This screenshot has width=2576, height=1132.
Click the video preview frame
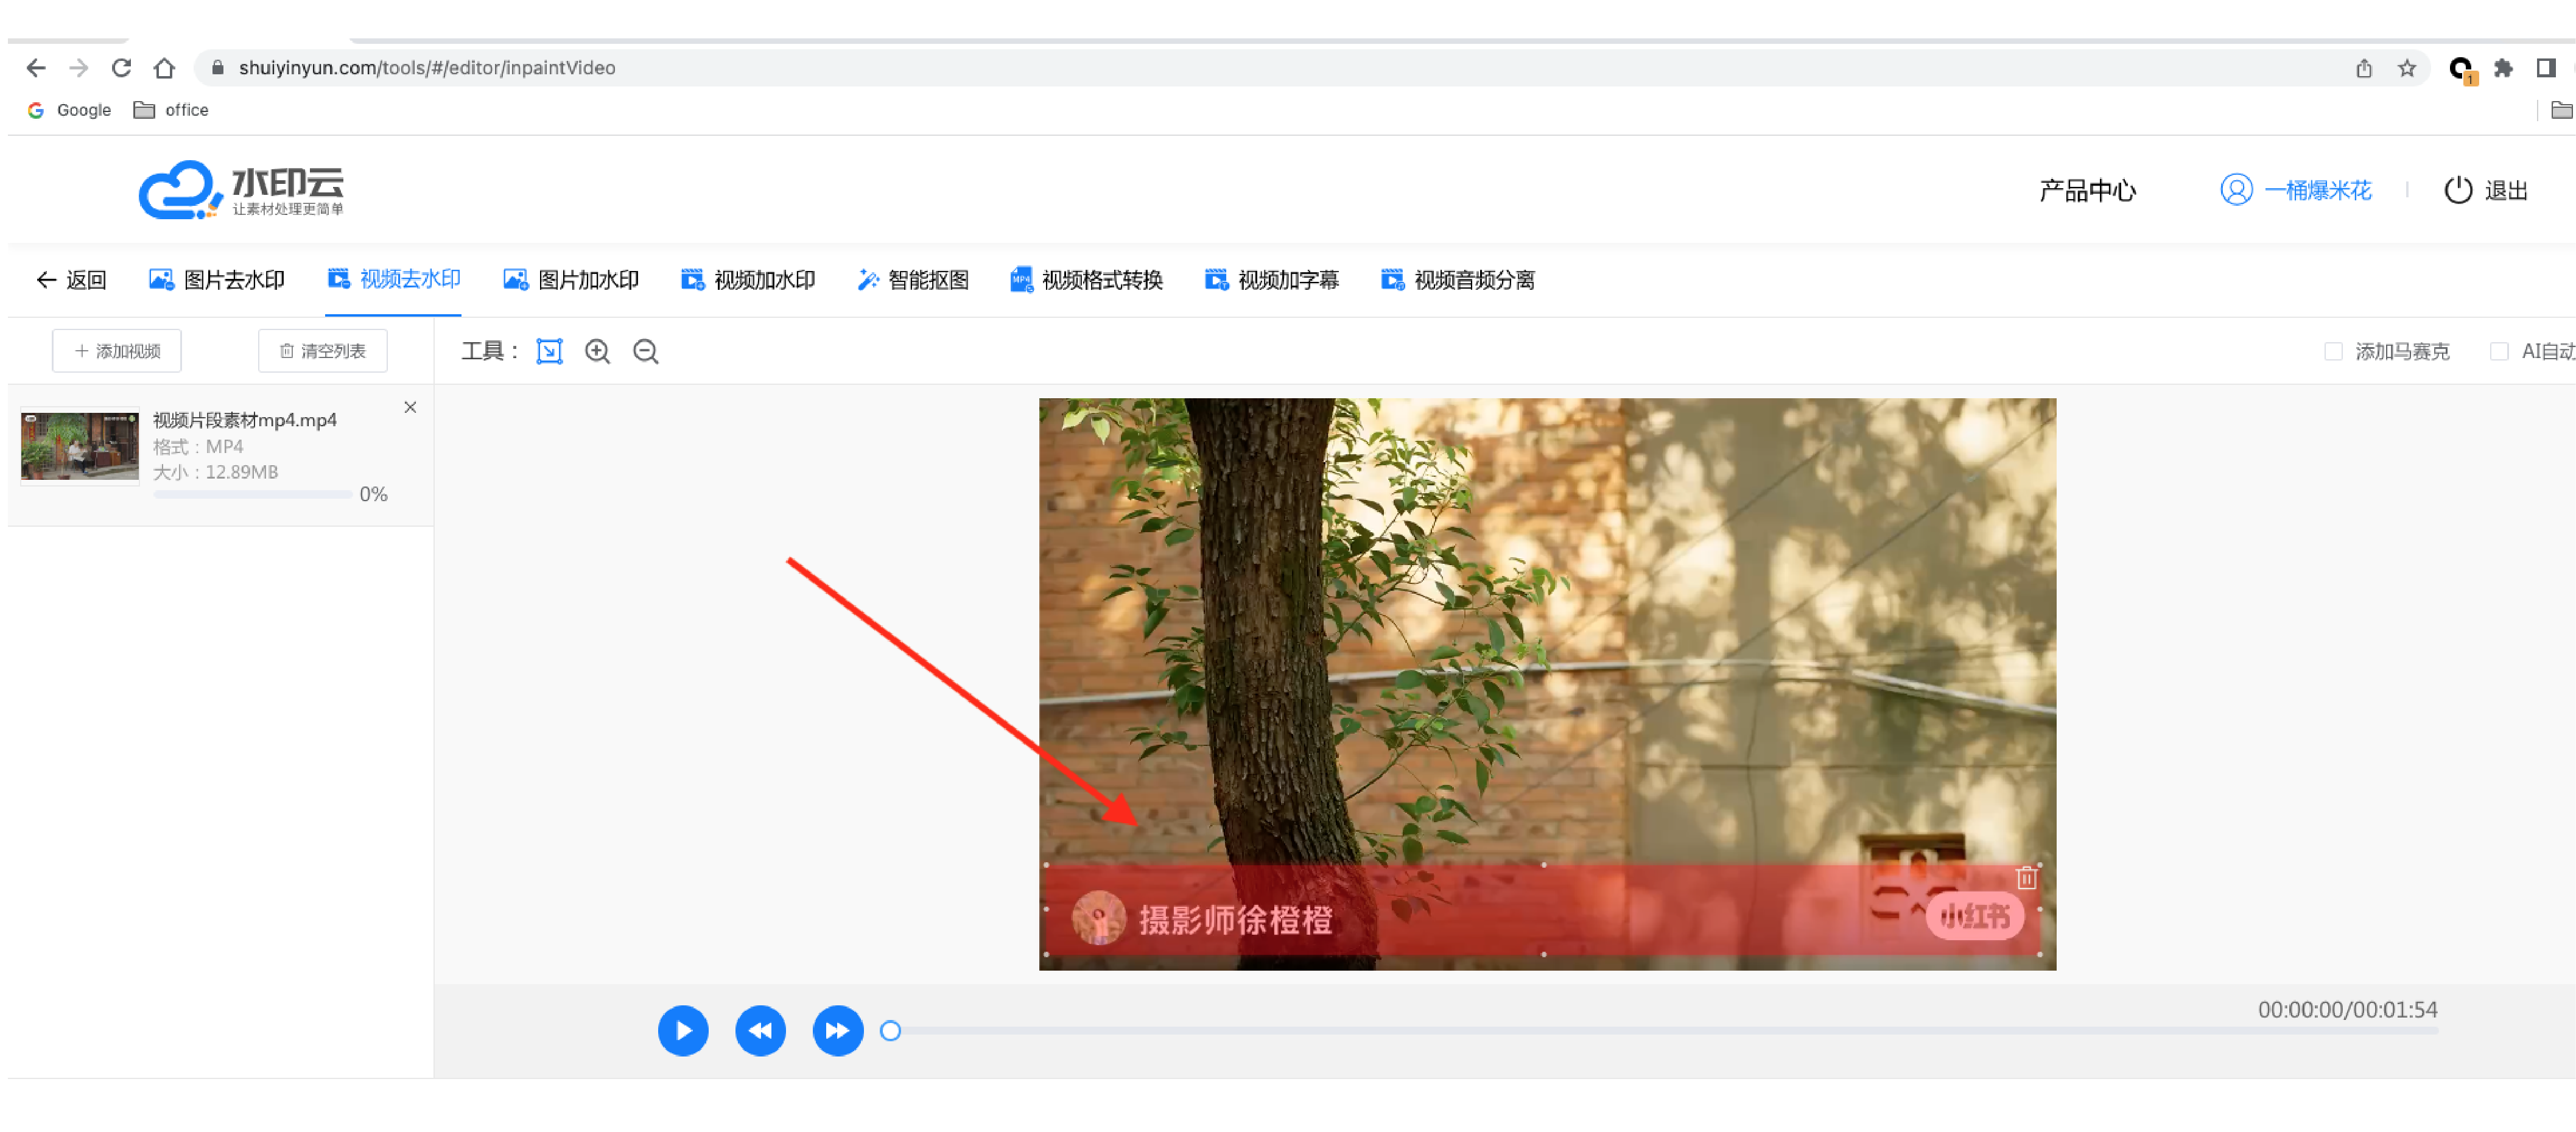tap(1547, 684)
